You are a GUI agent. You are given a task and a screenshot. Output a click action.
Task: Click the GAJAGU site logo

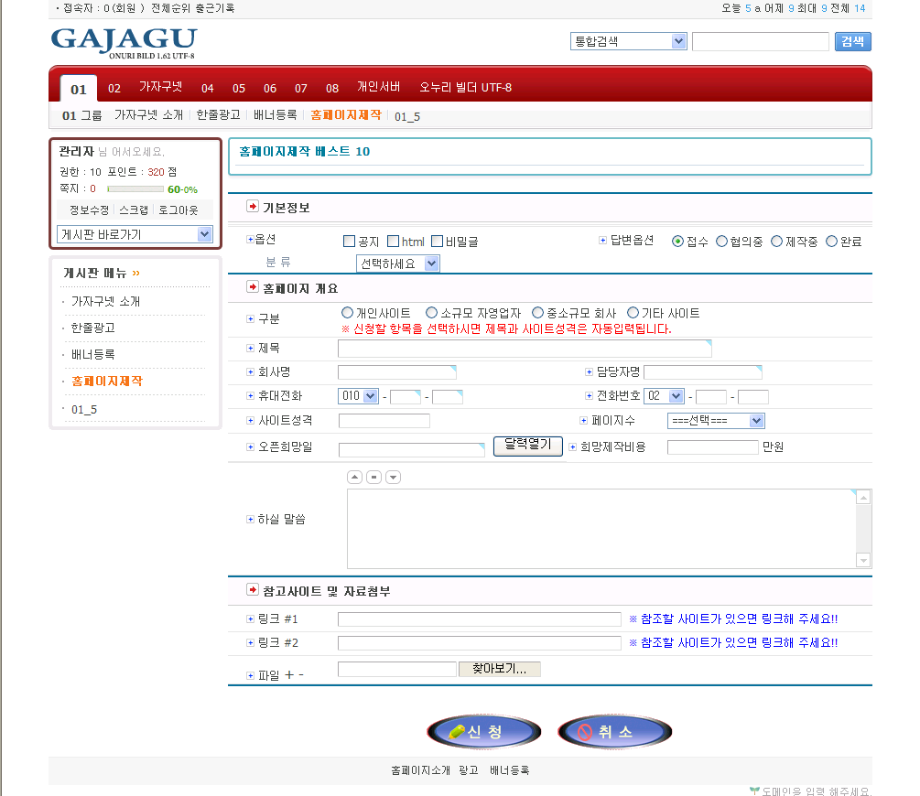coord(123,42)
